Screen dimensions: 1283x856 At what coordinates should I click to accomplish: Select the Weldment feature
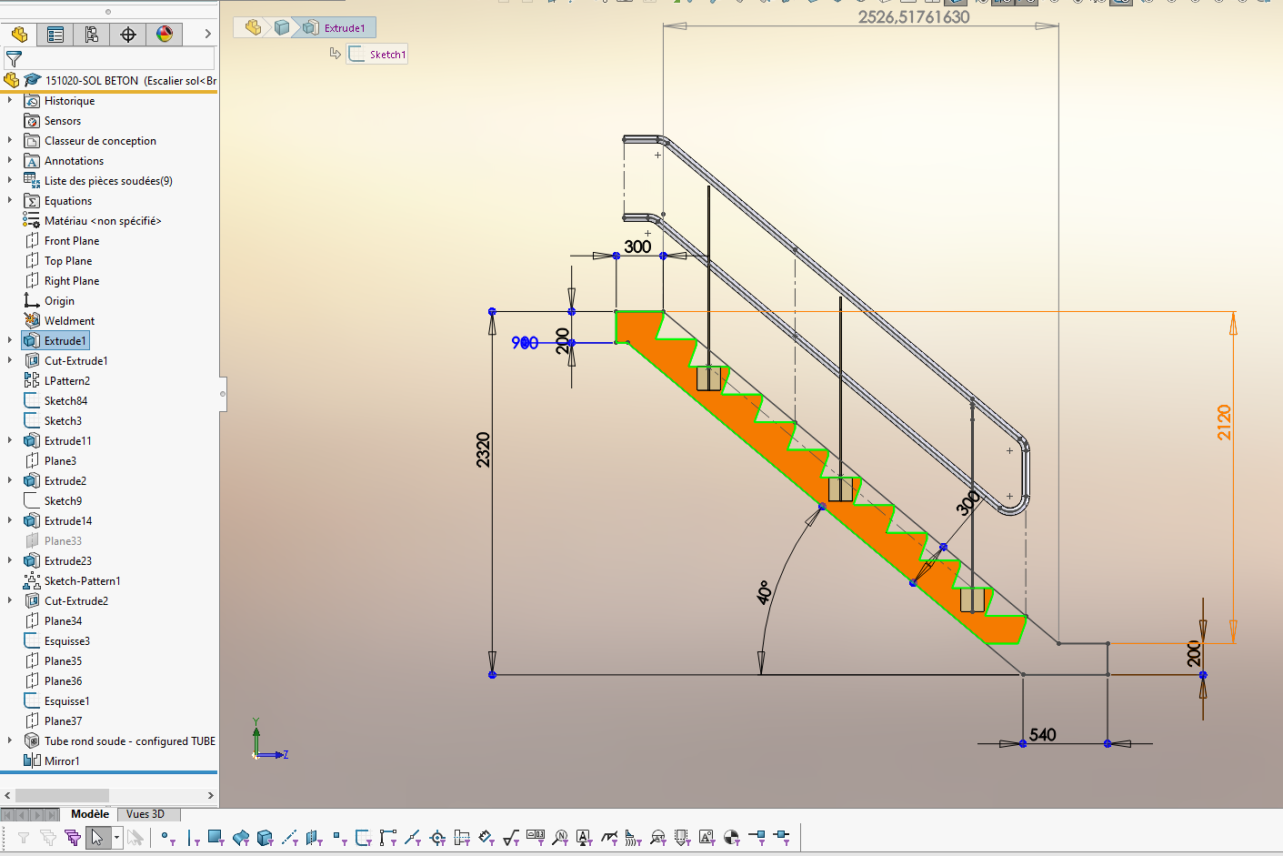click(x=69, y=321)
